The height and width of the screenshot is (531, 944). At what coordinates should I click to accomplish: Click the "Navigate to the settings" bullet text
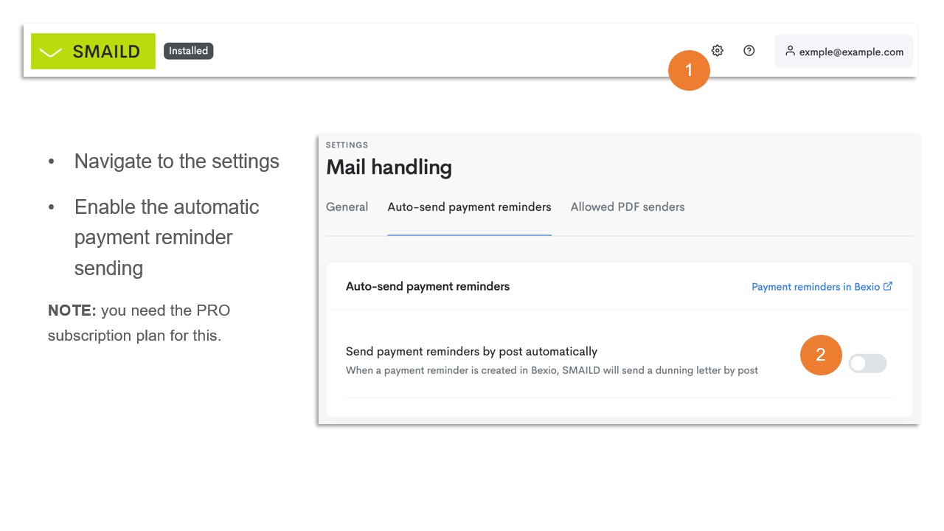pyautogui.click(x=176, y=162)
